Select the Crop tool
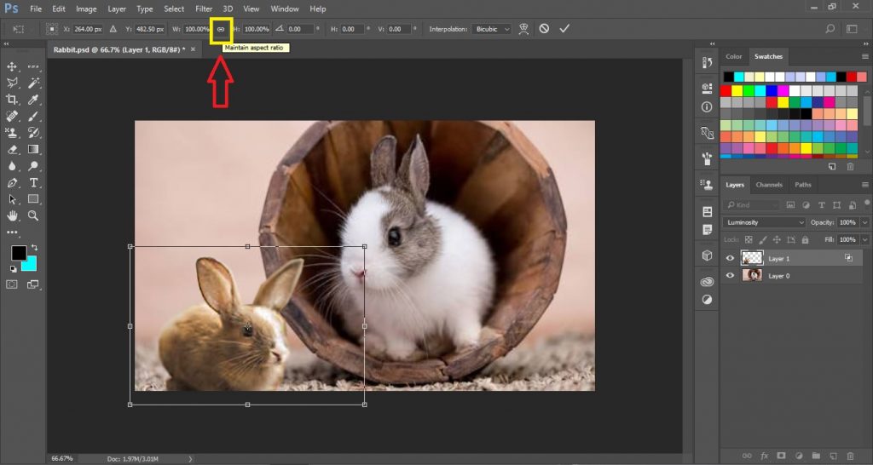Viewport: 873px width, 465px height. point(12,100)
